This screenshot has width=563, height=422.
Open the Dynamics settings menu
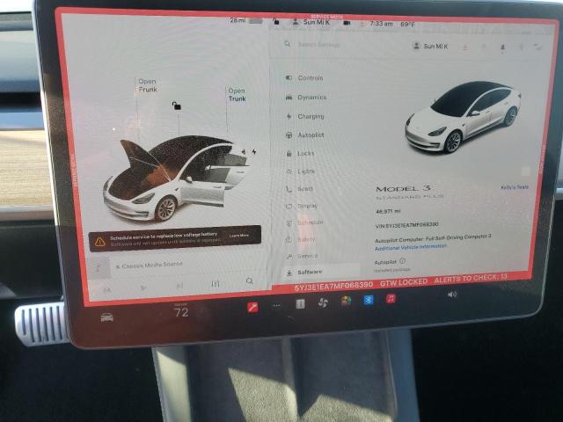[x=306, y=98]
